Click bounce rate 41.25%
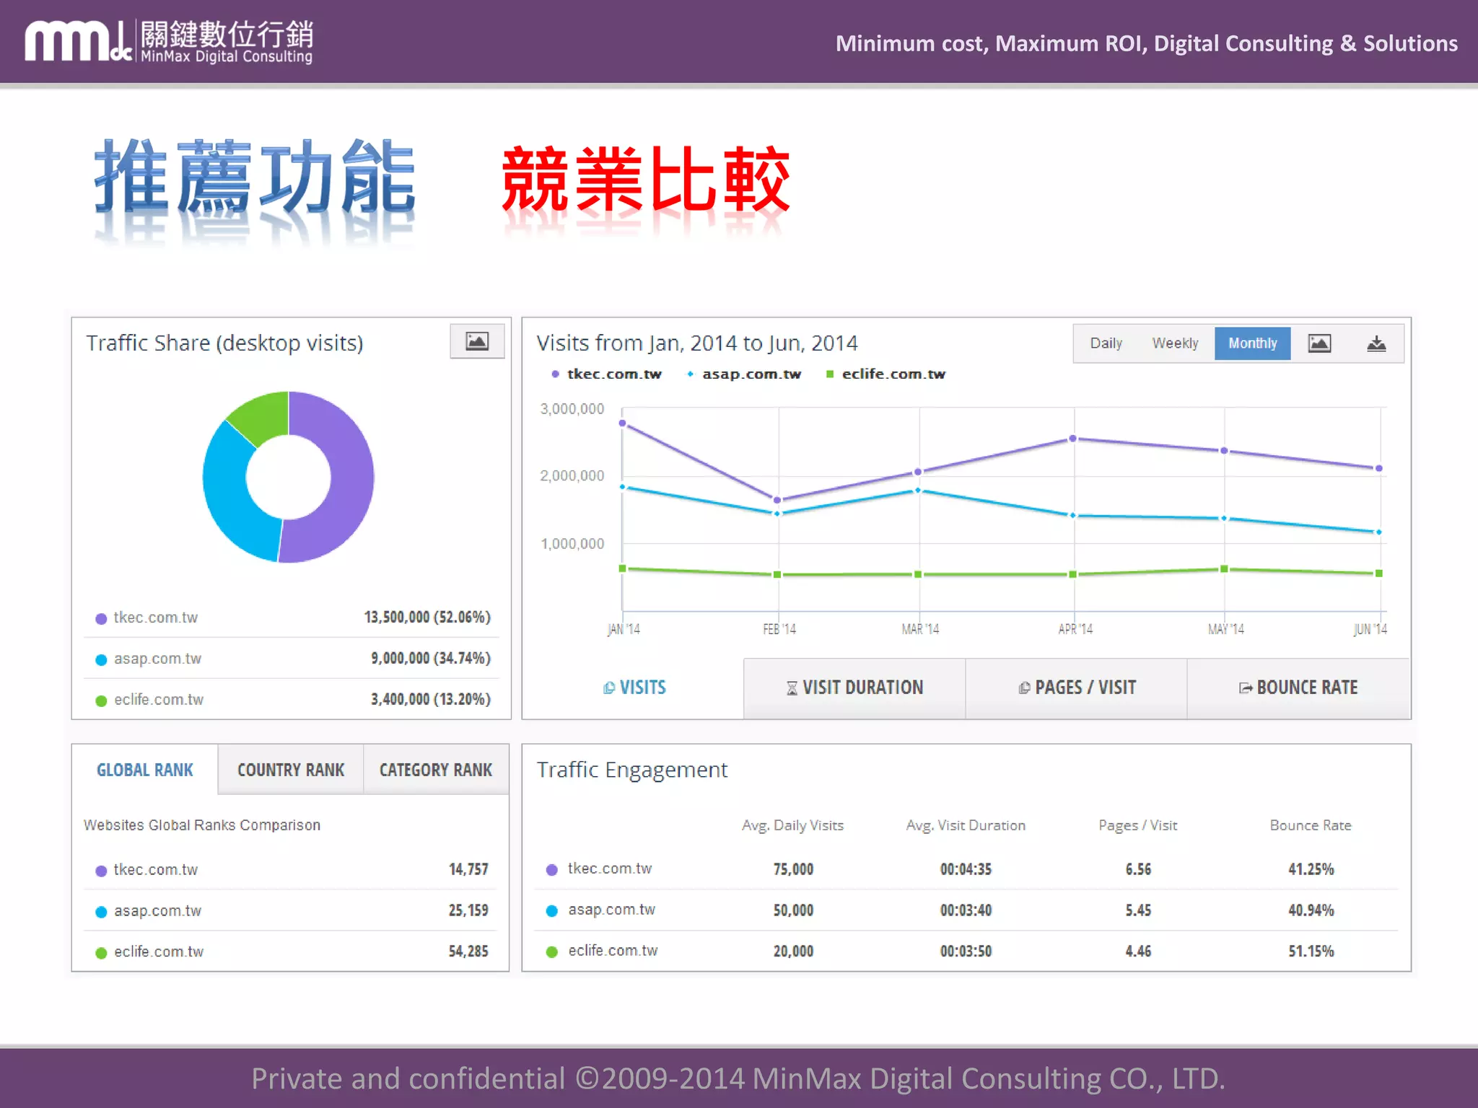1478x1108 pixels. 1311,869
